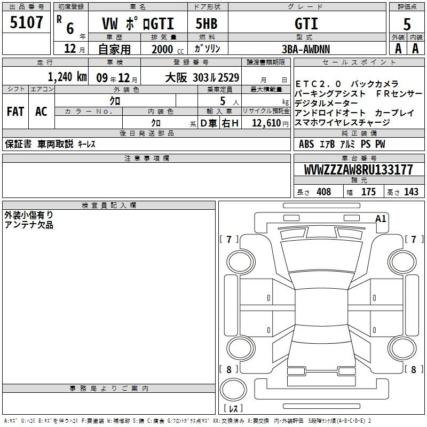Select the spare tire circle above レス
Image resolution: width=427 pixels, height=427 pixels.
click(233, 390)
